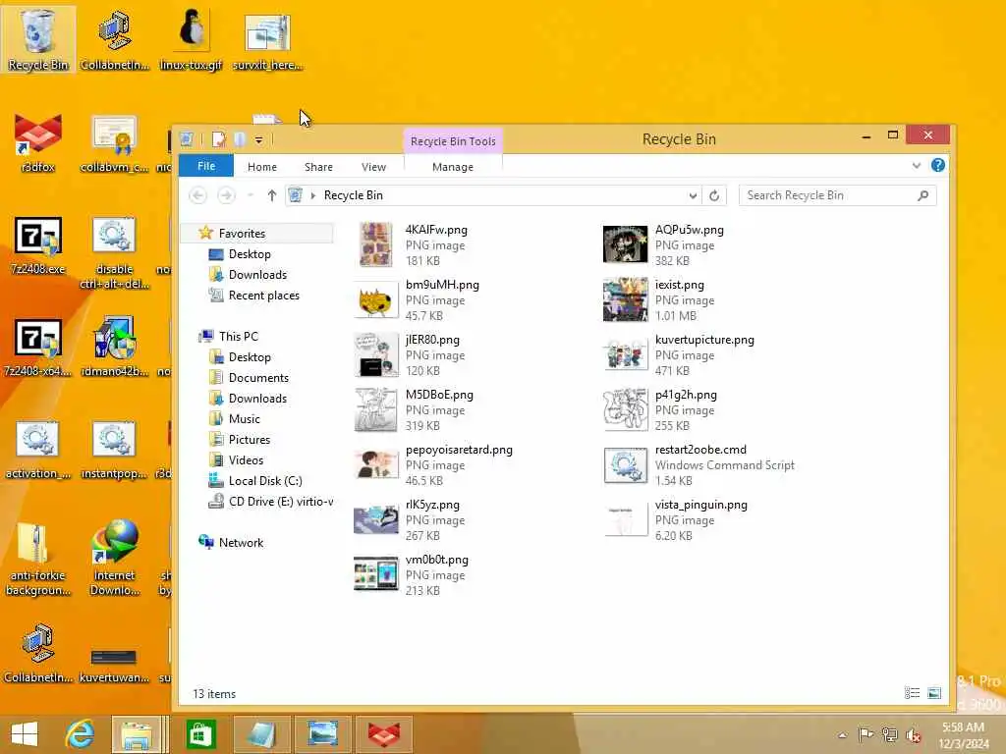Image resolution: width=1006 pixels, height=754 pixels.
Task: Select the activation script desktop icon
Action: coord(38,449)
